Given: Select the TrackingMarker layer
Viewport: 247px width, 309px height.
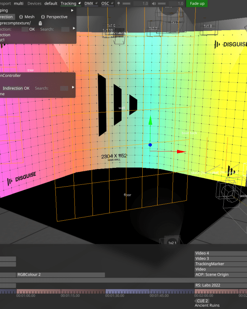Looking at the screenshot, I should pos(221,264).
